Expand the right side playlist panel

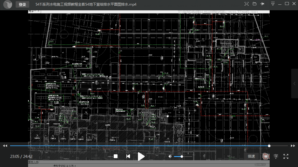pyautogui.click(x=294, y=83)
